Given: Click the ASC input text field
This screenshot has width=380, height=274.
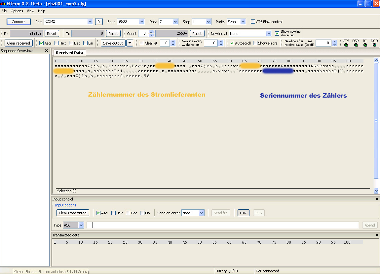Looking at the screenshot, I should click(222, 225).
